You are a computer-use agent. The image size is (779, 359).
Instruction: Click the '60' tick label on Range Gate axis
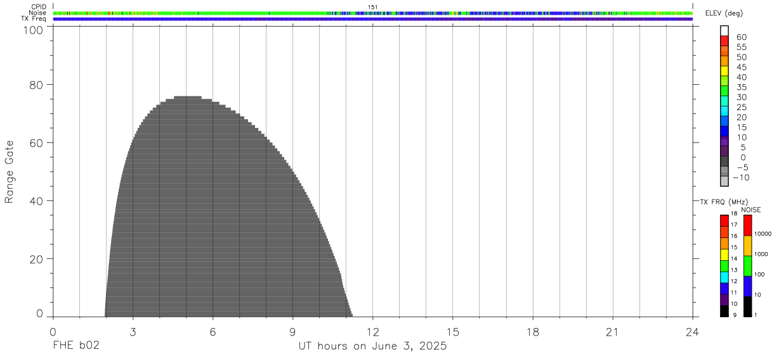[x=37, y=143]
